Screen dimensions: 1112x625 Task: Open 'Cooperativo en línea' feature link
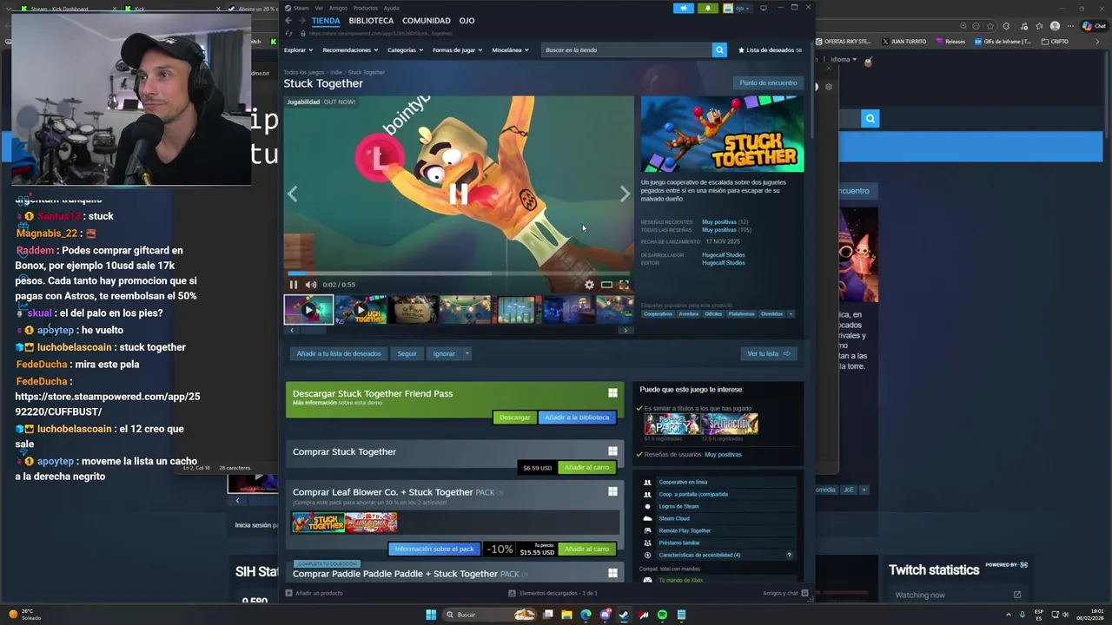[683, 482]
